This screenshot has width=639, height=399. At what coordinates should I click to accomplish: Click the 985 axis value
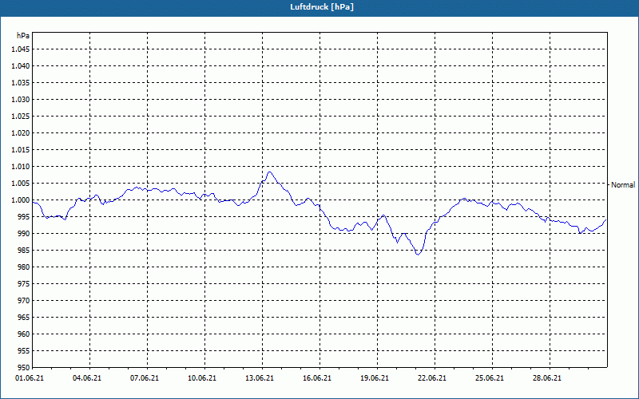(x=24, y=251)
